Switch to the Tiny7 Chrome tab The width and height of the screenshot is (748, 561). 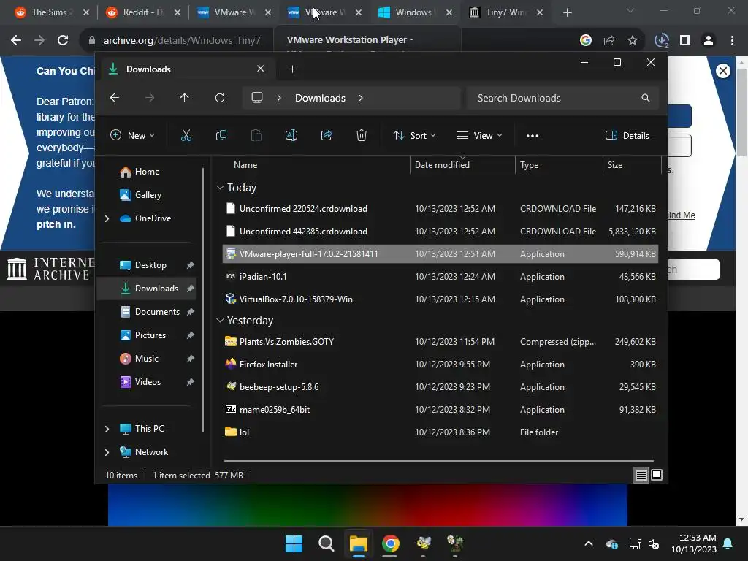pos(506,12)
